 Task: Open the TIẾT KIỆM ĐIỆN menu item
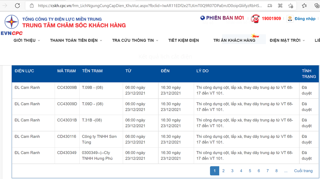pyautogui.click(x=183, y=40)
